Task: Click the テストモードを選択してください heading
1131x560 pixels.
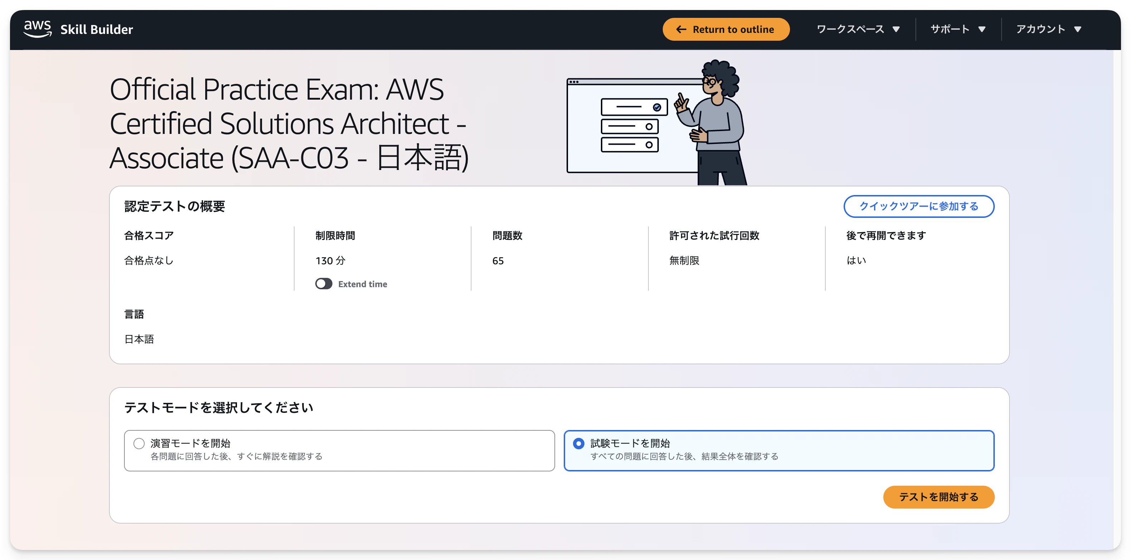Action: pos(218,407)
